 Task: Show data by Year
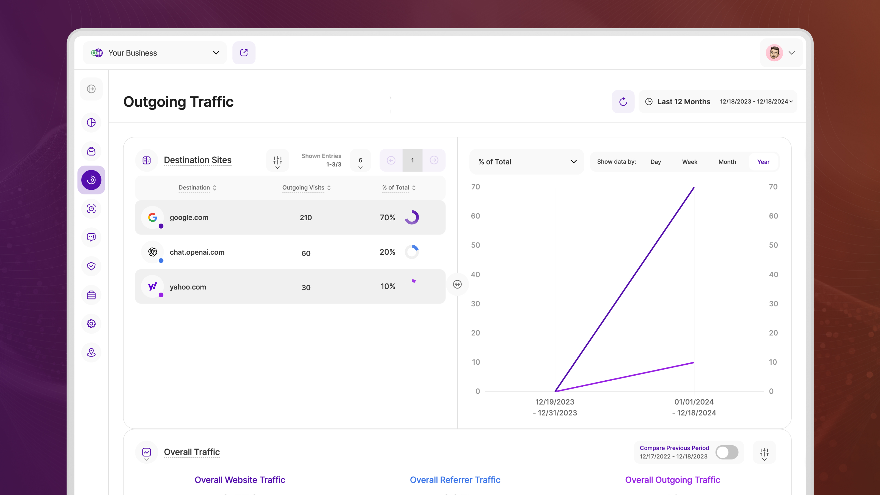[x=763, y=162]
